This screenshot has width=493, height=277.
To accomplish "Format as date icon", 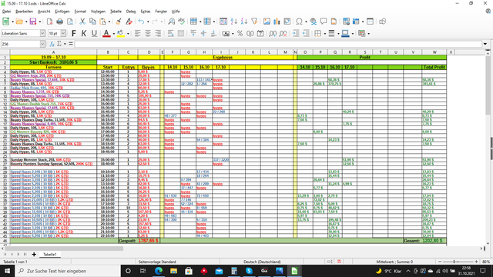I will [260, 33].
